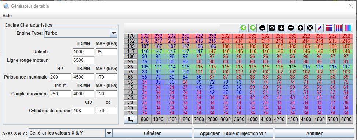Select the 4300 RPM column header
The height and width of the screenshot is (140, 357).
pos(293,120)
